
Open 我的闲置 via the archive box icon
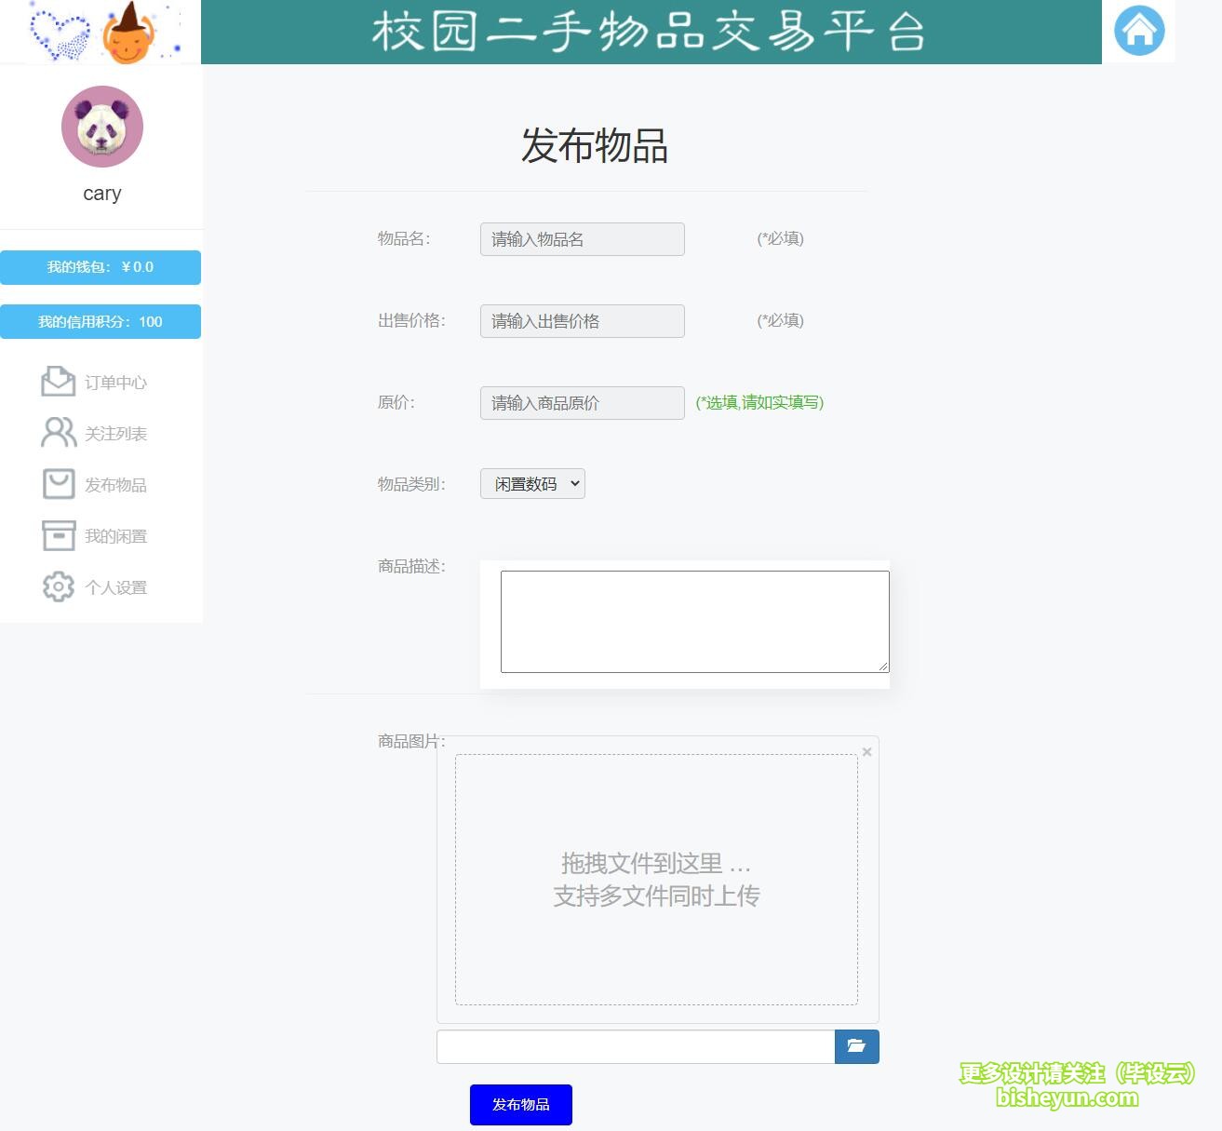58,534
